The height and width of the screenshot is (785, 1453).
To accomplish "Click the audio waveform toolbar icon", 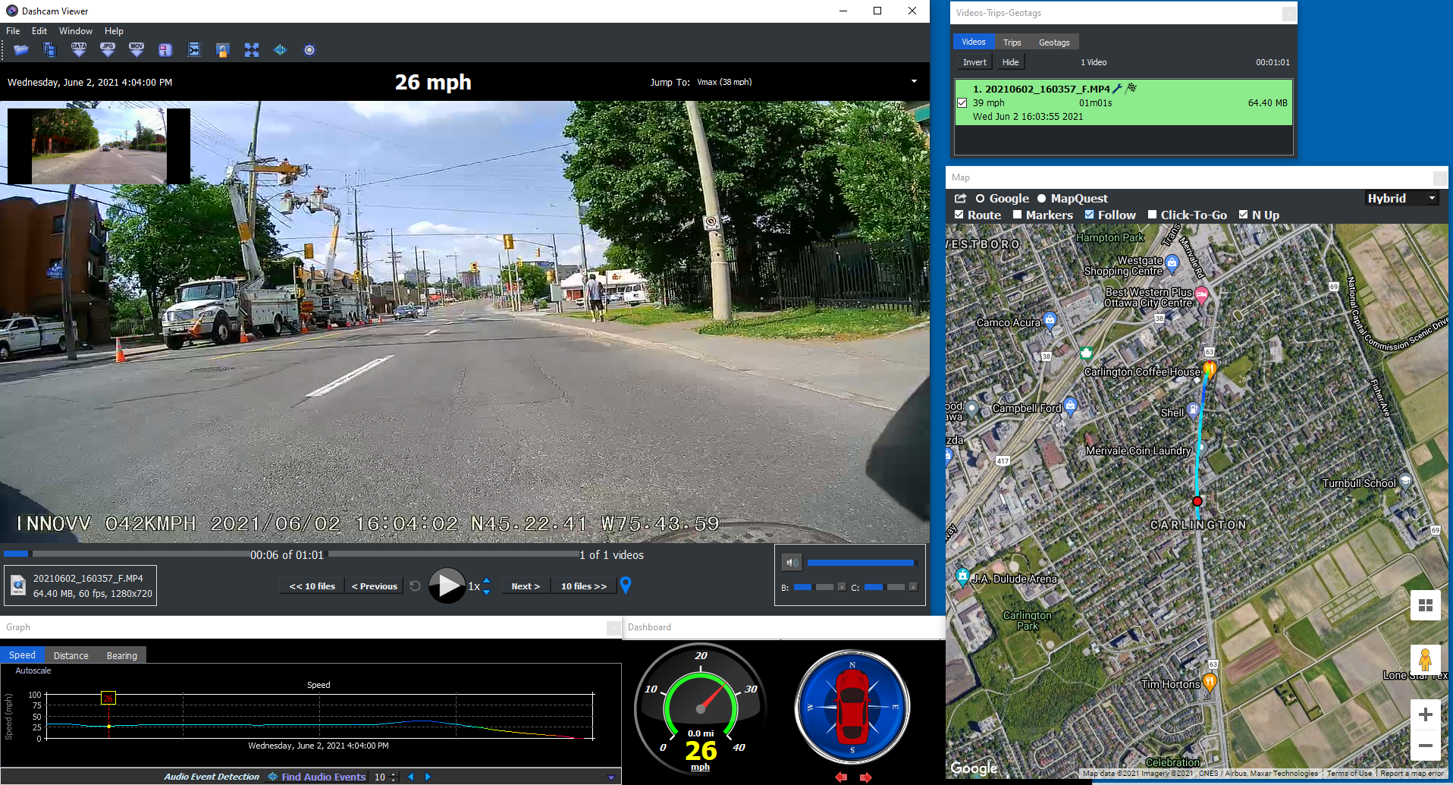I will [x=281, y=50].
